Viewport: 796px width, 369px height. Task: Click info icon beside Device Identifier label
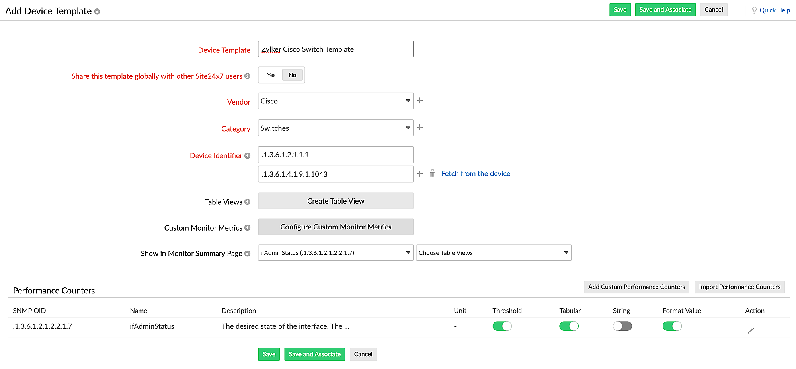(x=248, y=156)
